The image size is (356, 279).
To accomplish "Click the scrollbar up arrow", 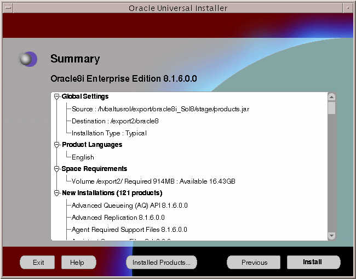I will [x=331, y=97].
